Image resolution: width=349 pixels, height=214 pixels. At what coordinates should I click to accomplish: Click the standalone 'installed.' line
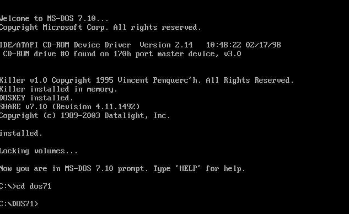coord(21,133)
